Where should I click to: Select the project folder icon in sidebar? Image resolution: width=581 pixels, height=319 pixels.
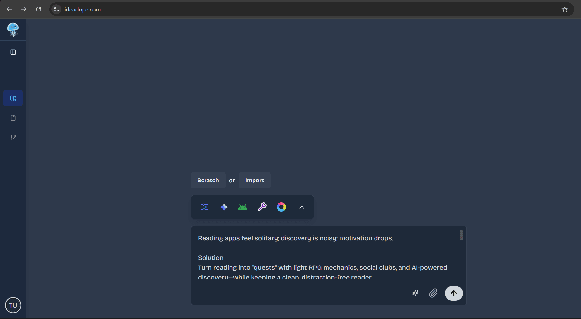13,98
